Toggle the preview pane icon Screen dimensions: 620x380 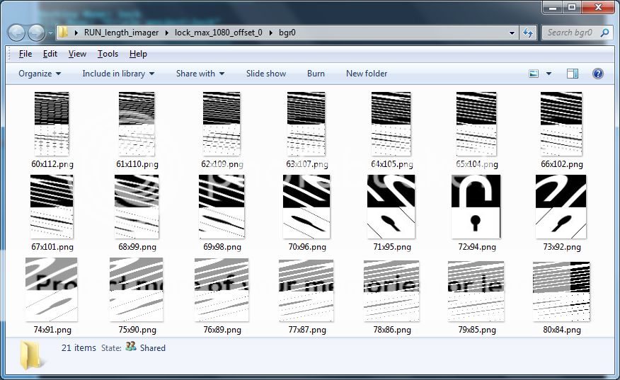coord(573,74)
